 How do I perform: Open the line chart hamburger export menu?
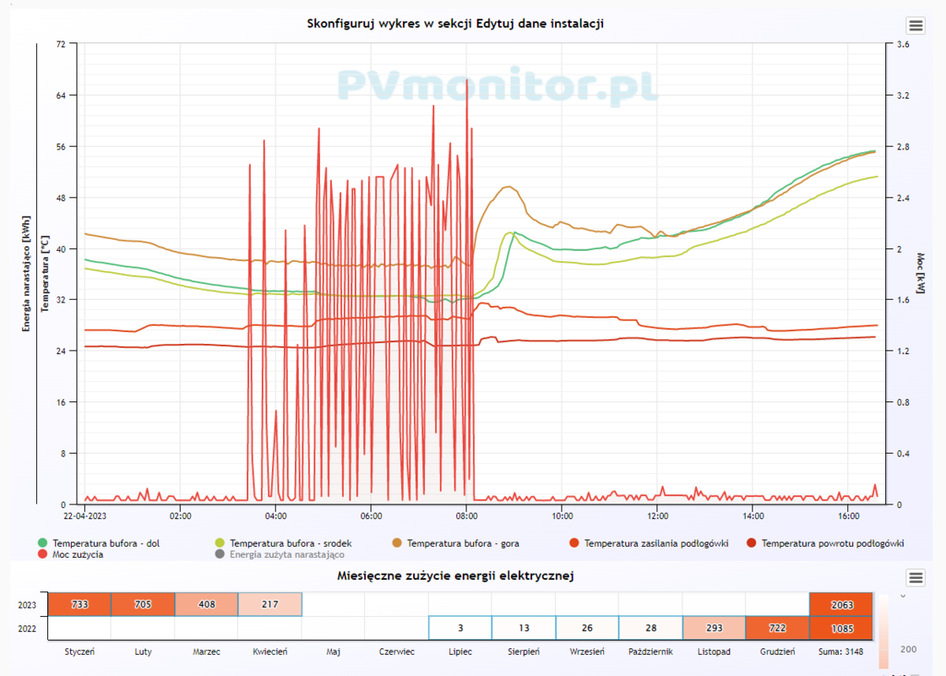(916, 25)
